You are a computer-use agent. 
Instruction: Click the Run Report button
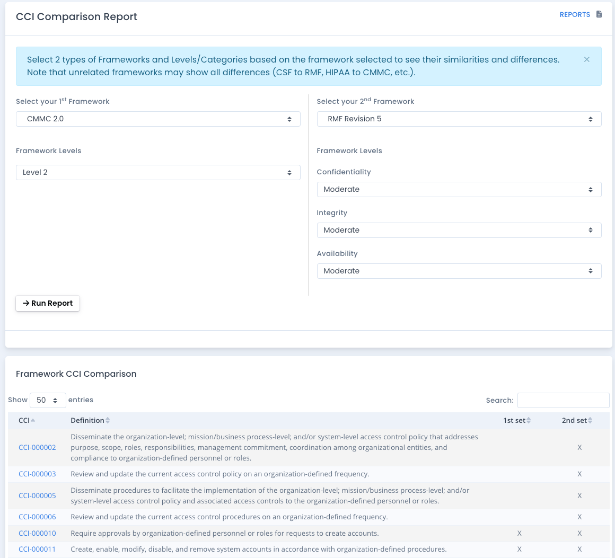click(x=48, y=303)
